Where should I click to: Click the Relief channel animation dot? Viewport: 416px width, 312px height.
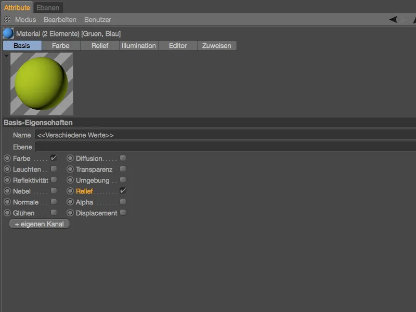click(x=70, y=191)
